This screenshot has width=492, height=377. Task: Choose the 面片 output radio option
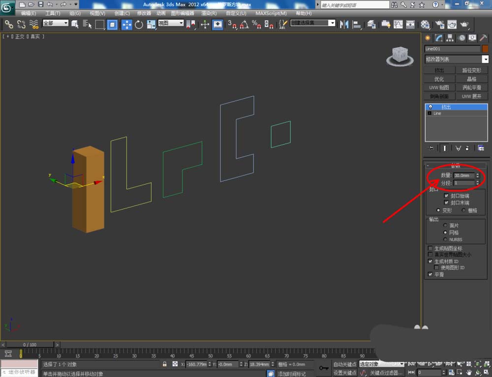445,225
